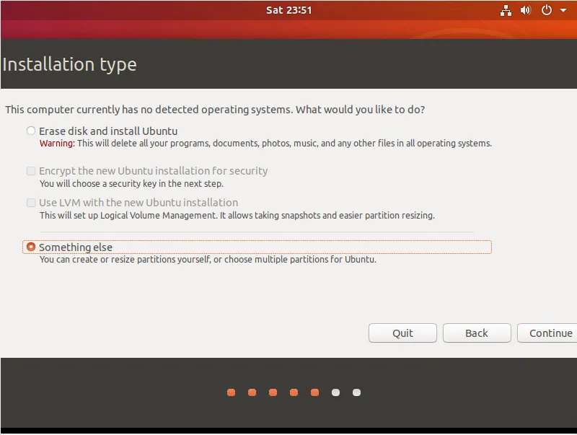Image resolution: width=577 pixels, height=435 pixels.
Task: Click the power icon in the top bar
Action: tap(545, 10)
